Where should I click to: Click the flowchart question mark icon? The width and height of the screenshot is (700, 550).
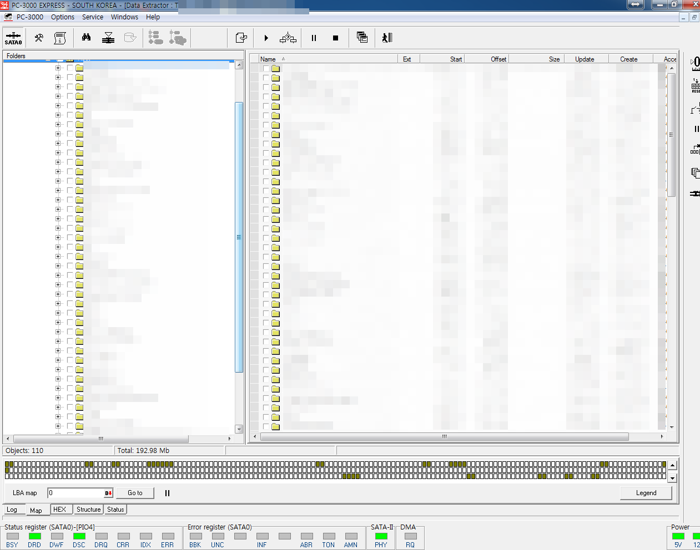tap(288, 38)
